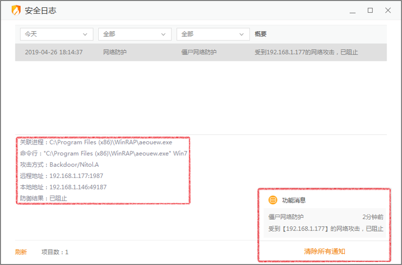The height and width of the screenshot is (265, 402).
Task: Click the 关联进程 process path line
Action: (x=96, y=142)
